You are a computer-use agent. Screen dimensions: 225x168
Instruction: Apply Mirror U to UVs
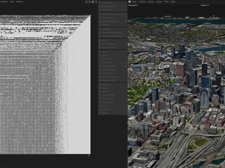tap(112, 52)
